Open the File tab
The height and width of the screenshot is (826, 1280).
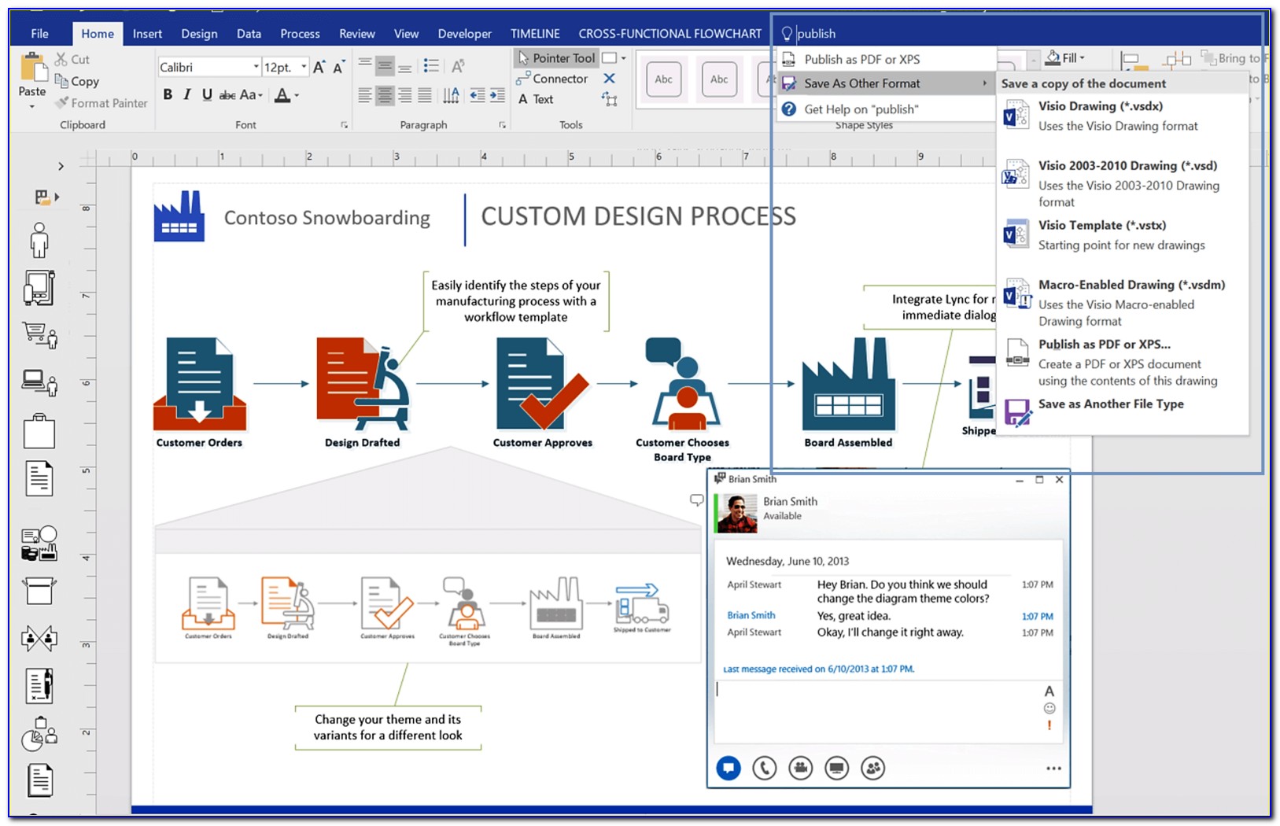coord(40,34)
